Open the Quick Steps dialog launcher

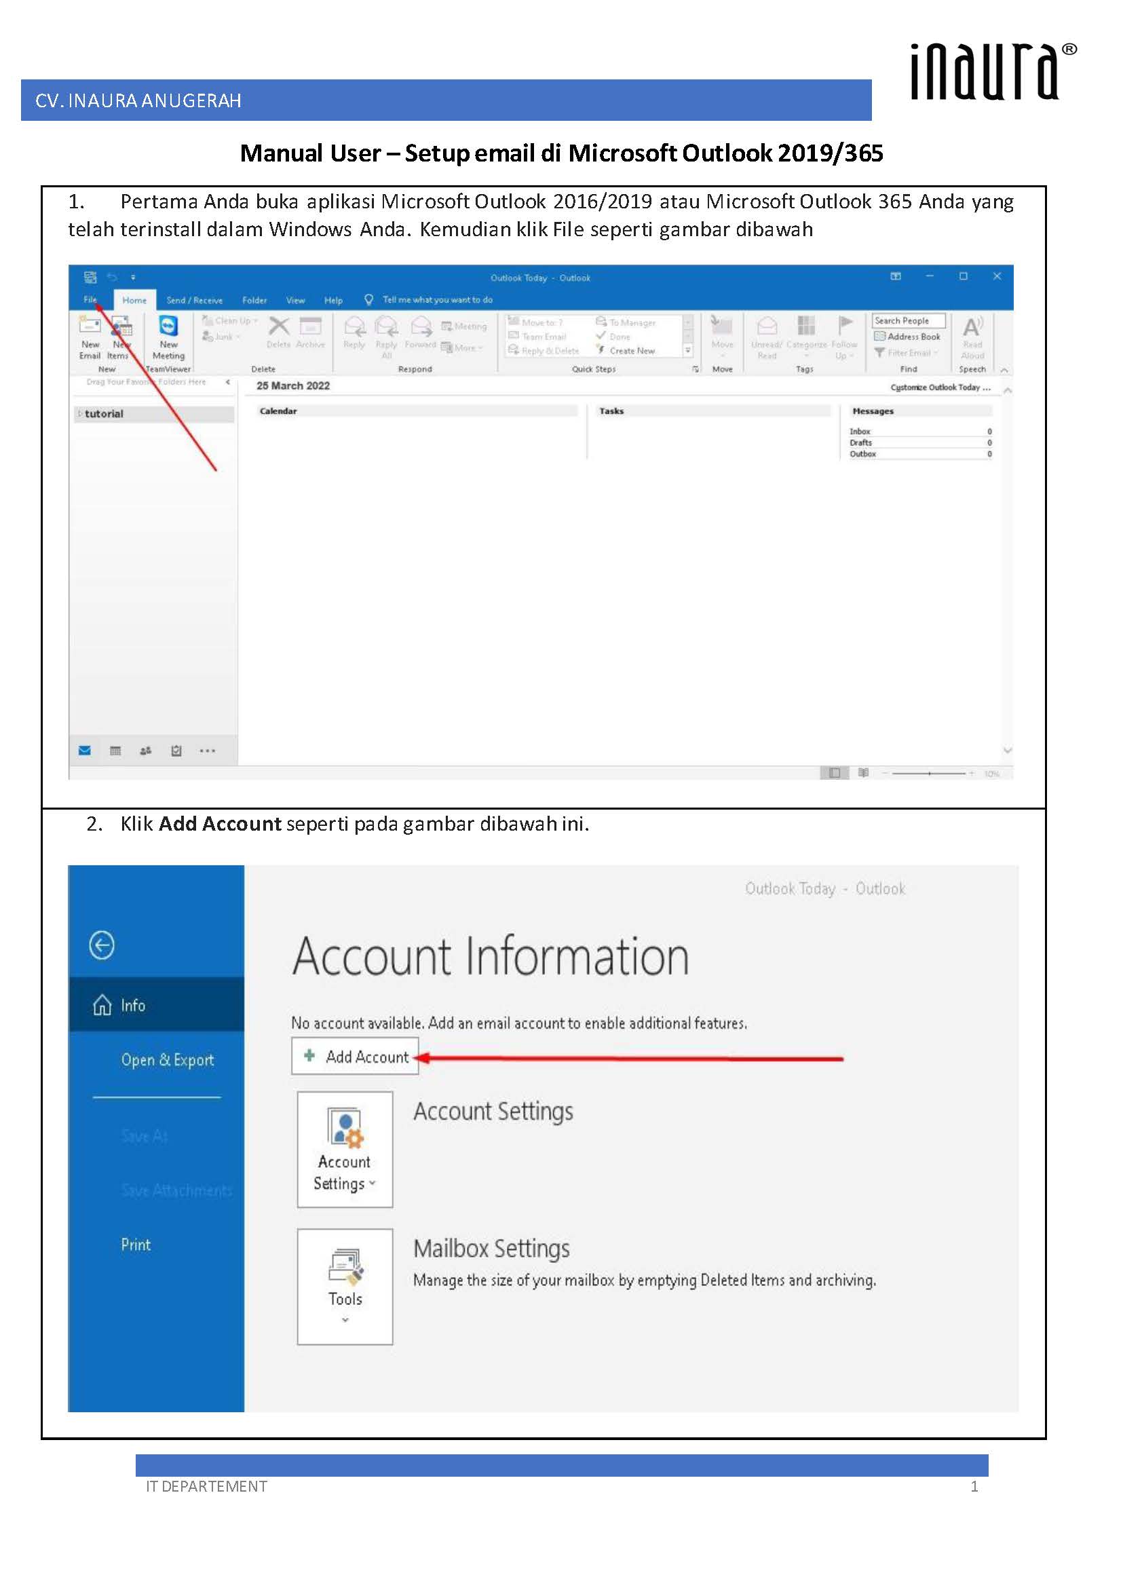(x=696, y=369)
